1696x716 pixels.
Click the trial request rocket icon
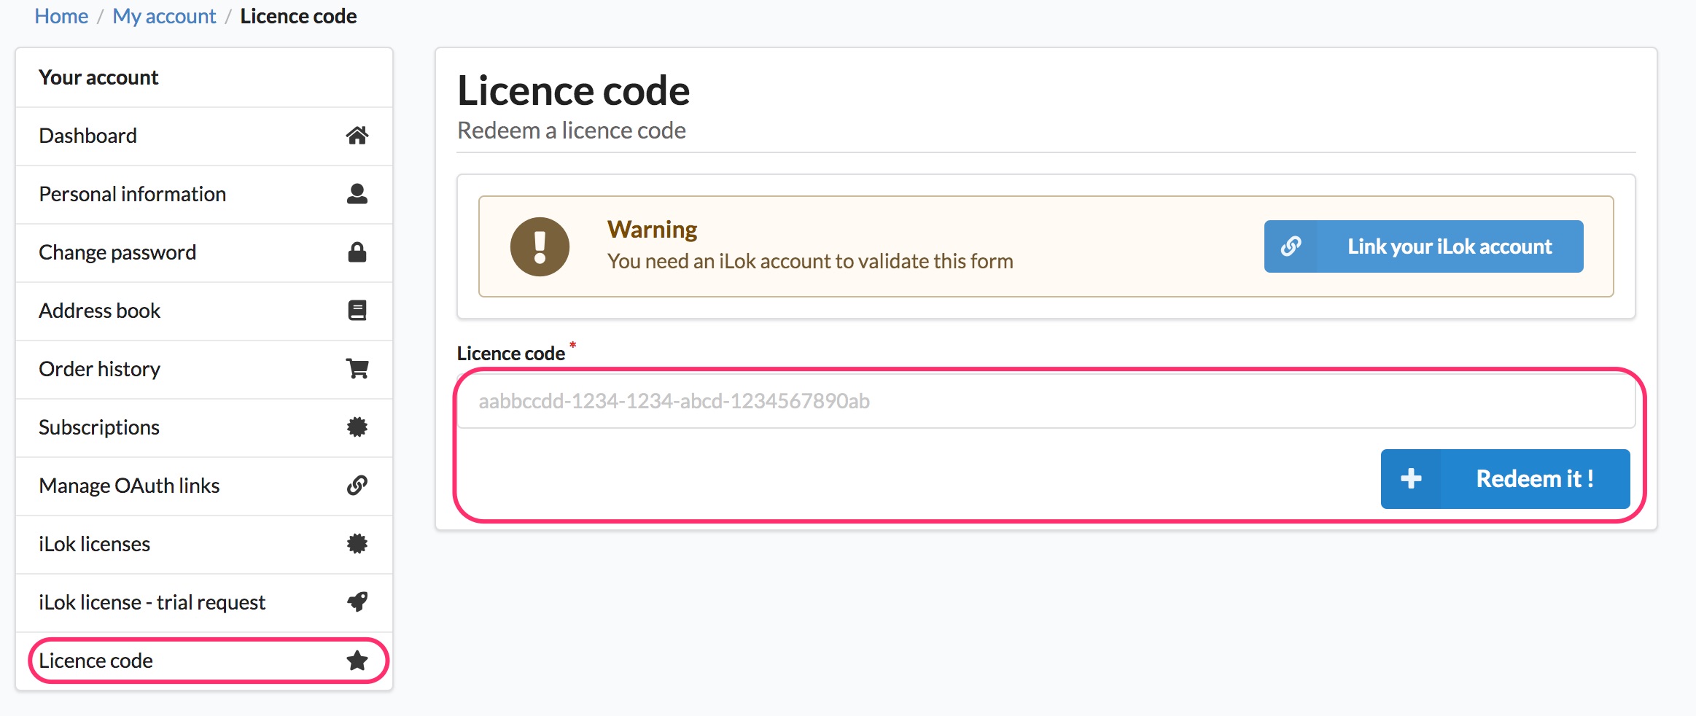(x=357, y=602)
